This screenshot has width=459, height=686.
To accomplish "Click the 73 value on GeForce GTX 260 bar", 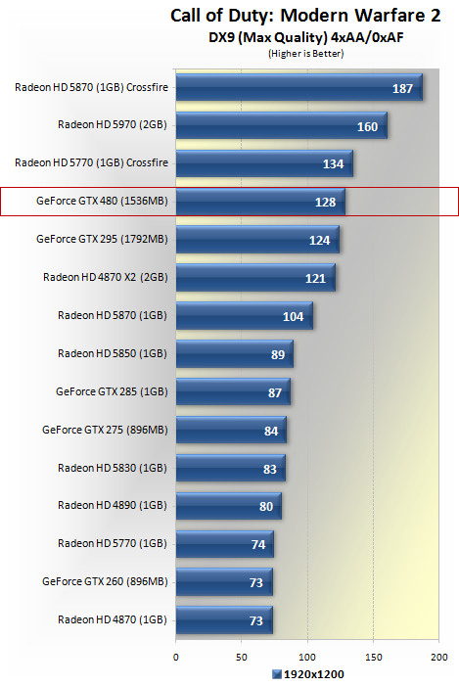I will 256,582.
